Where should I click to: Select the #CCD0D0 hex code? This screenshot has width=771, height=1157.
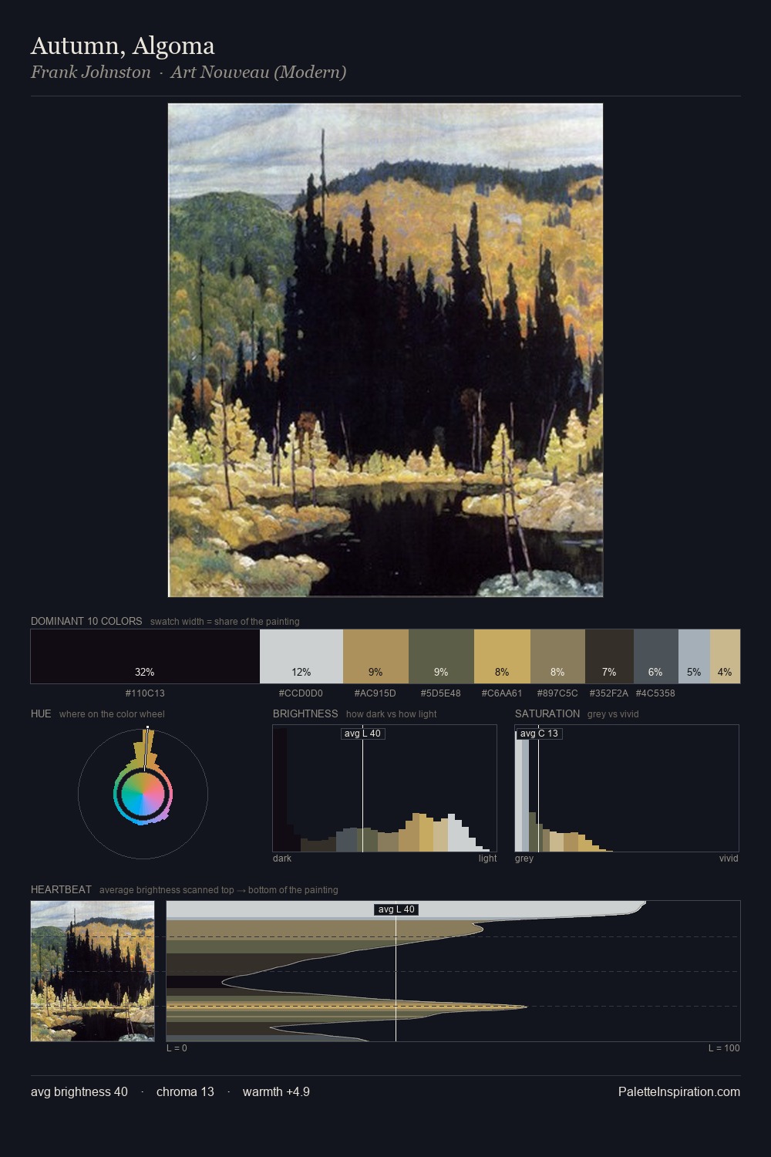tap(301, 693)
